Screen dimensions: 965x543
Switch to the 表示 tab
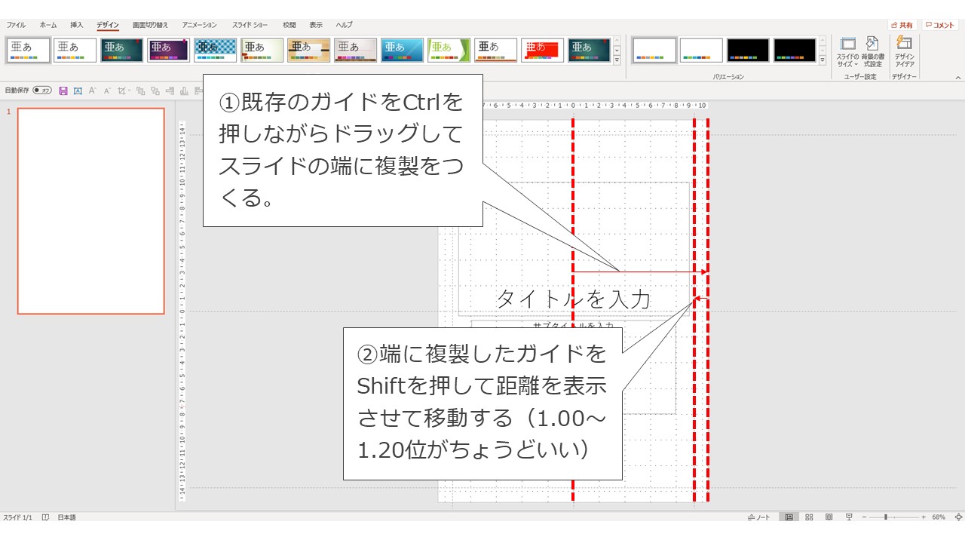pos(316,25)
